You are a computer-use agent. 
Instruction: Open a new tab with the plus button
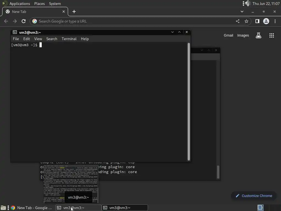pos(74,12)
